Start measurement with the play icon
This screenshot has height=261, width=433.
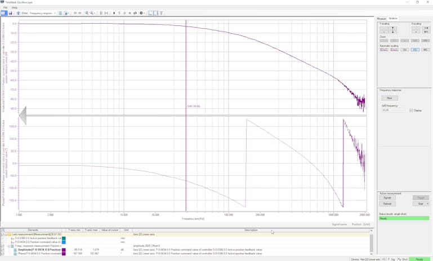[114, 13]
